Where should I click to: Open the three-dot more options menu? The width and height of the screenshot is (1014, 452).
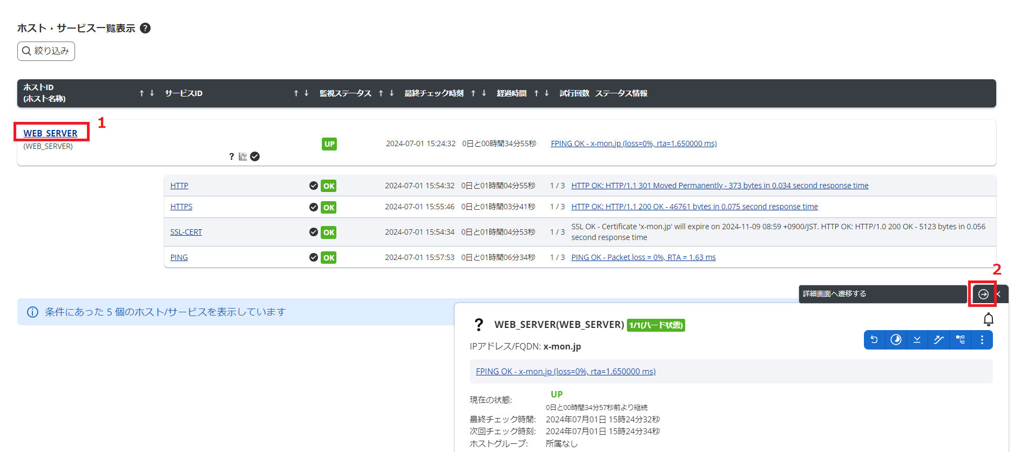coord(982,340)
